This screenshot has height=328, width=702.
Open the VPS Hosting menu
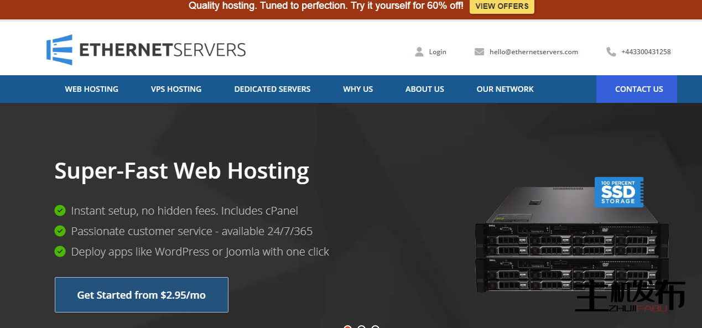click(176, 89)
